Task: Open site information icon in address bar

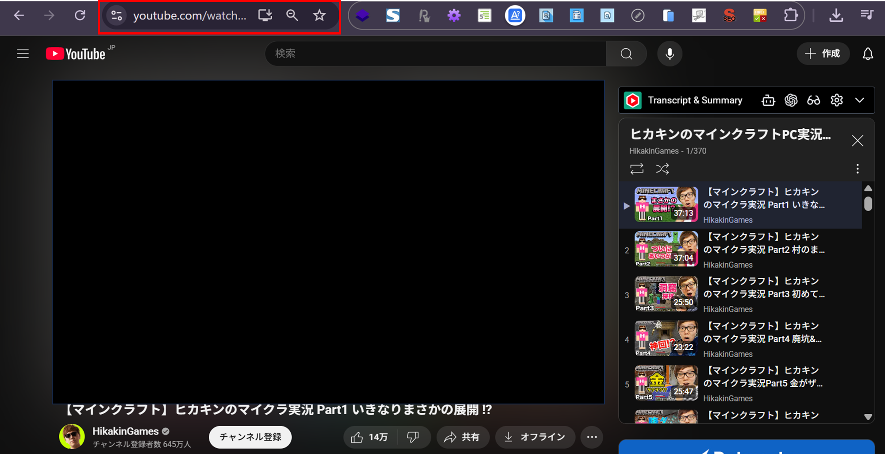Action: [x=117, y=15]
